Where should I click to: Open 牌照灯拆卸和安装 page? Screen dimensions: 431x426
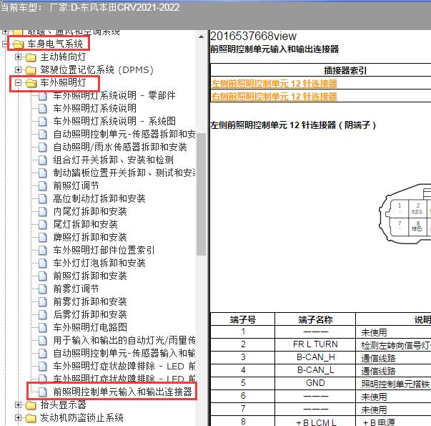pyautogui.click(x=90, y=237)
